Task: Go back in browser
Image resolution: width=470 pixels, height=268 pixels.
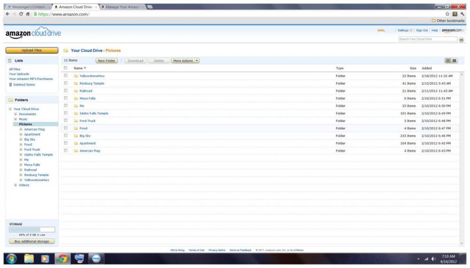Action: (8, 14)
